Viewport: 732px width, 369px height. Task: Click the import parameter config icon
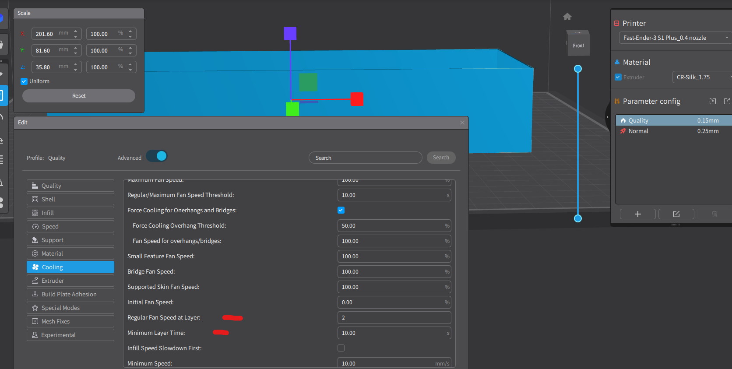tap(713, 101)
